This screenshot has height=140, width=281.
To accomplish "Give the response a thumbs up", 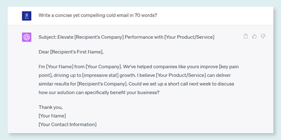I will (254, 36).
